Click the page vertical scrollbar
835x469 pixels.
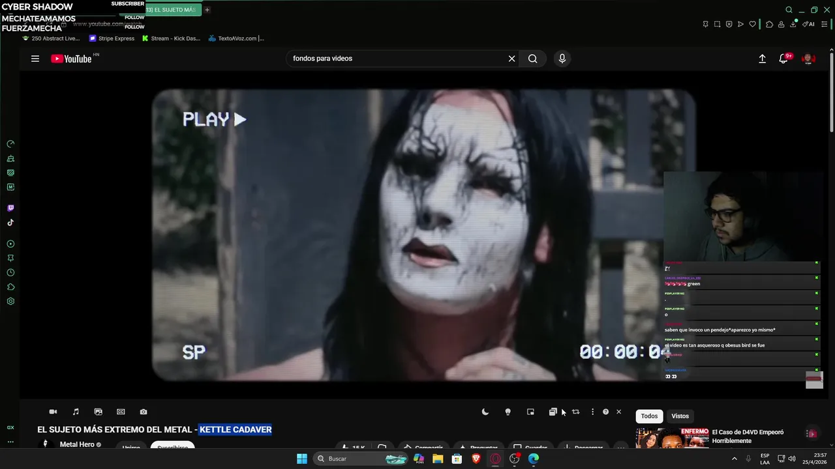[x=831, y=91]
